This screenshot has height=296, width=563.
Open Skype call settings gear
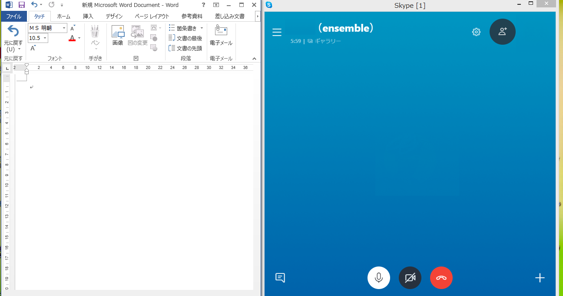pyautogui.click(x=476, y=32)
